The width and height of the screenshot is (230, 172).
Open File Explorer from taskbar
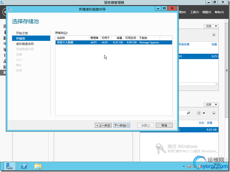tap(38, 166)
